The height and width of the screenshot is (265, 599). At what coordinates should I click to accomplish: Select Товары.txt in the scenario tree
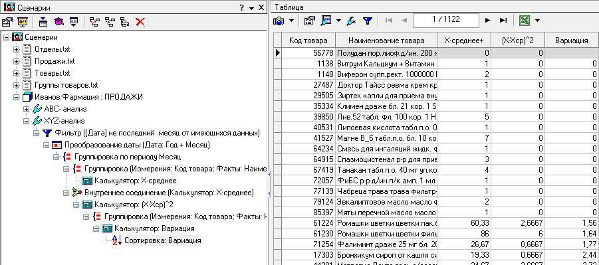[x=53, y=73]
